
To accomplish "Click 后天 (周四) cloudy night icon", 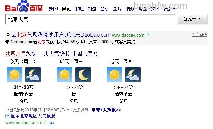I will 133,75.
